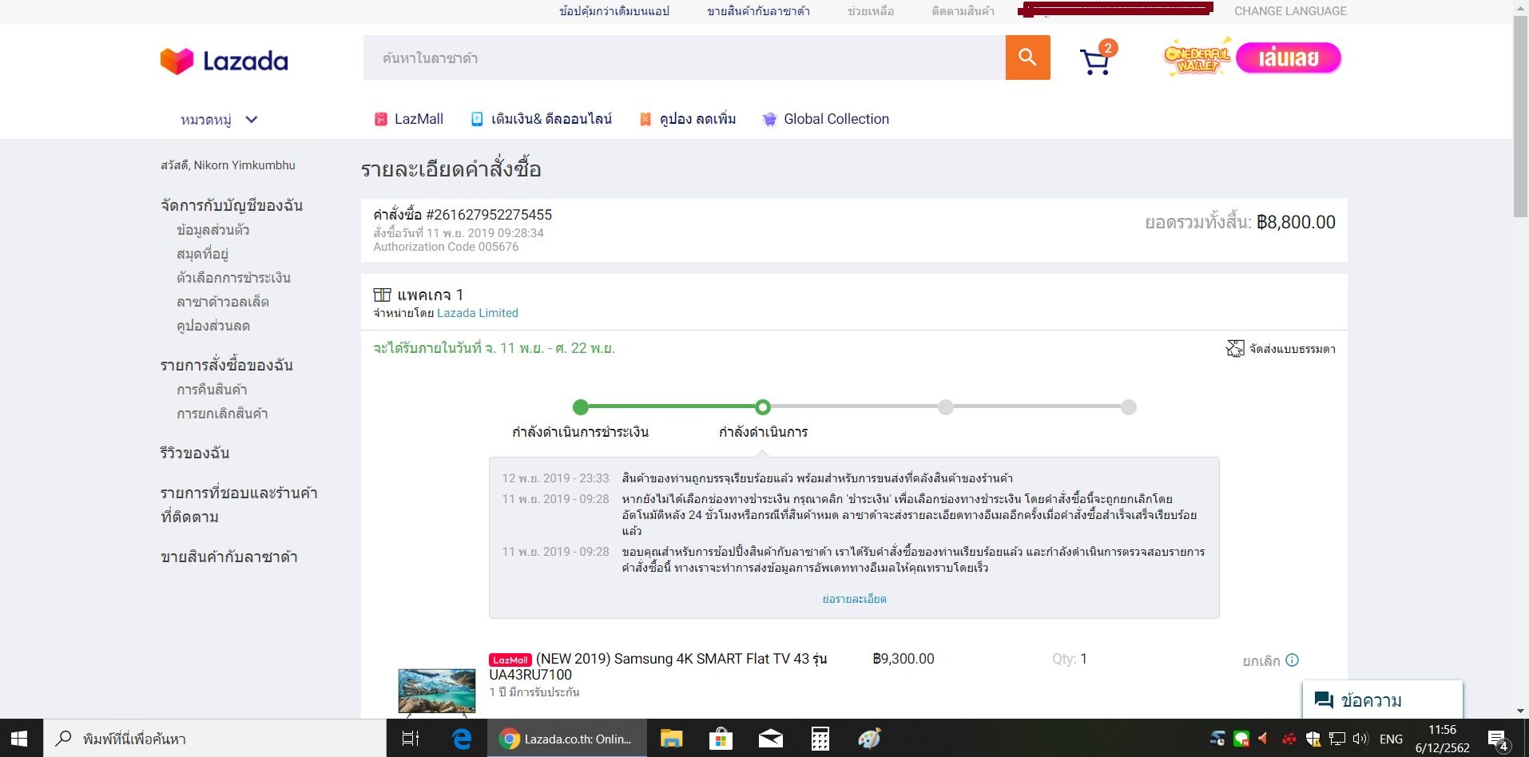Open File Explorer from the taskbar

coord(671,739)
